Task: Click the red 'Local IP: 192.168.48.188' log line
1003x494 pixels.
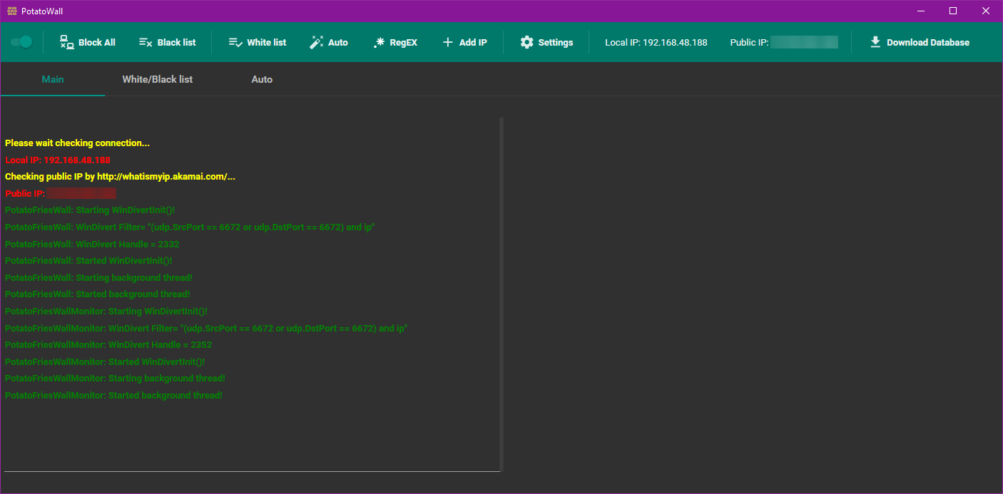Action: pos(58,160)
